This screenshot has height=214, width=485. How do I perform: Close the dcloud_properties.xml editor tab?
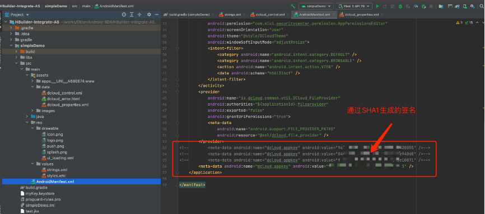pos(382,15)
